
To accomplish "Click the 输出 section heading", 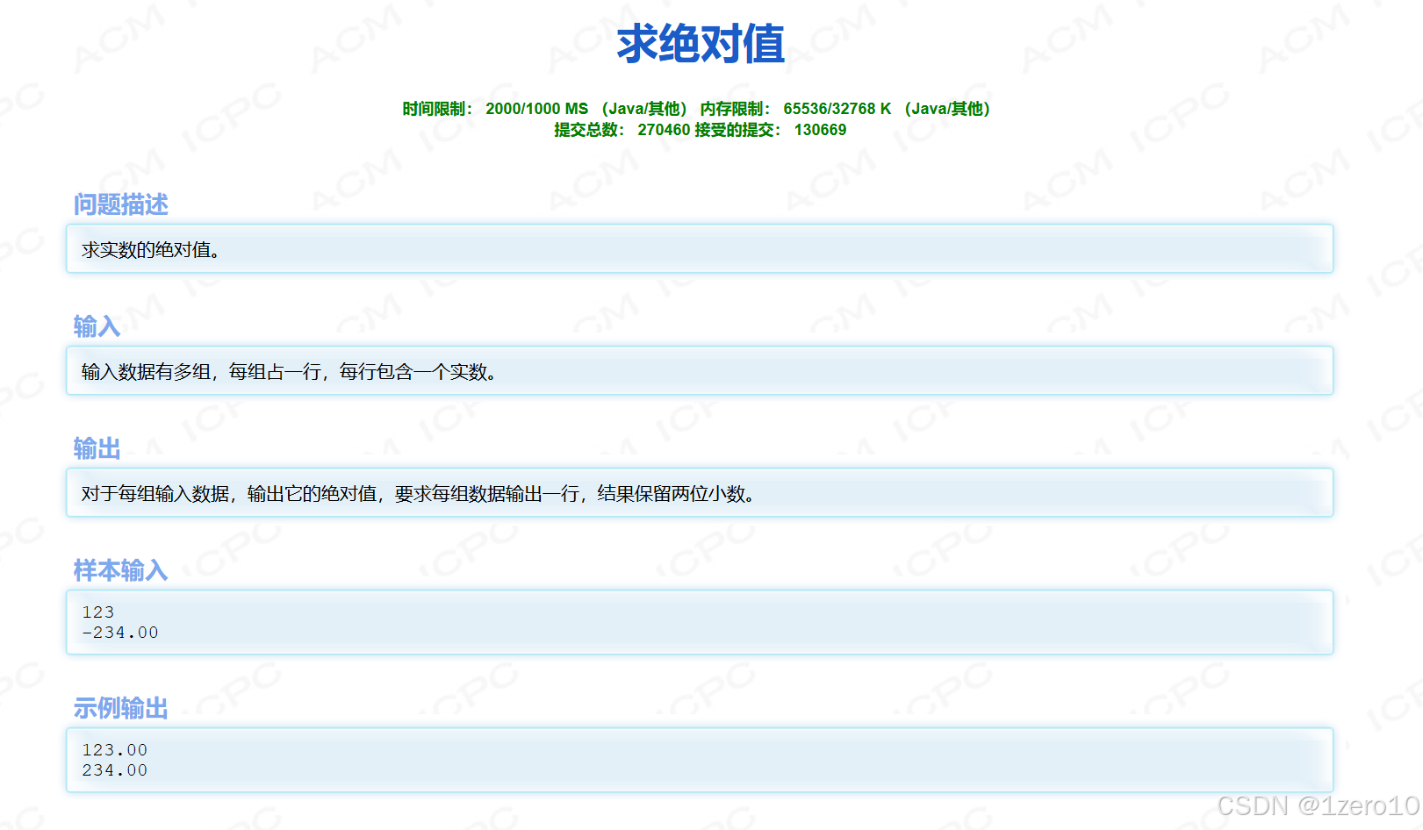I will (97, 448).
